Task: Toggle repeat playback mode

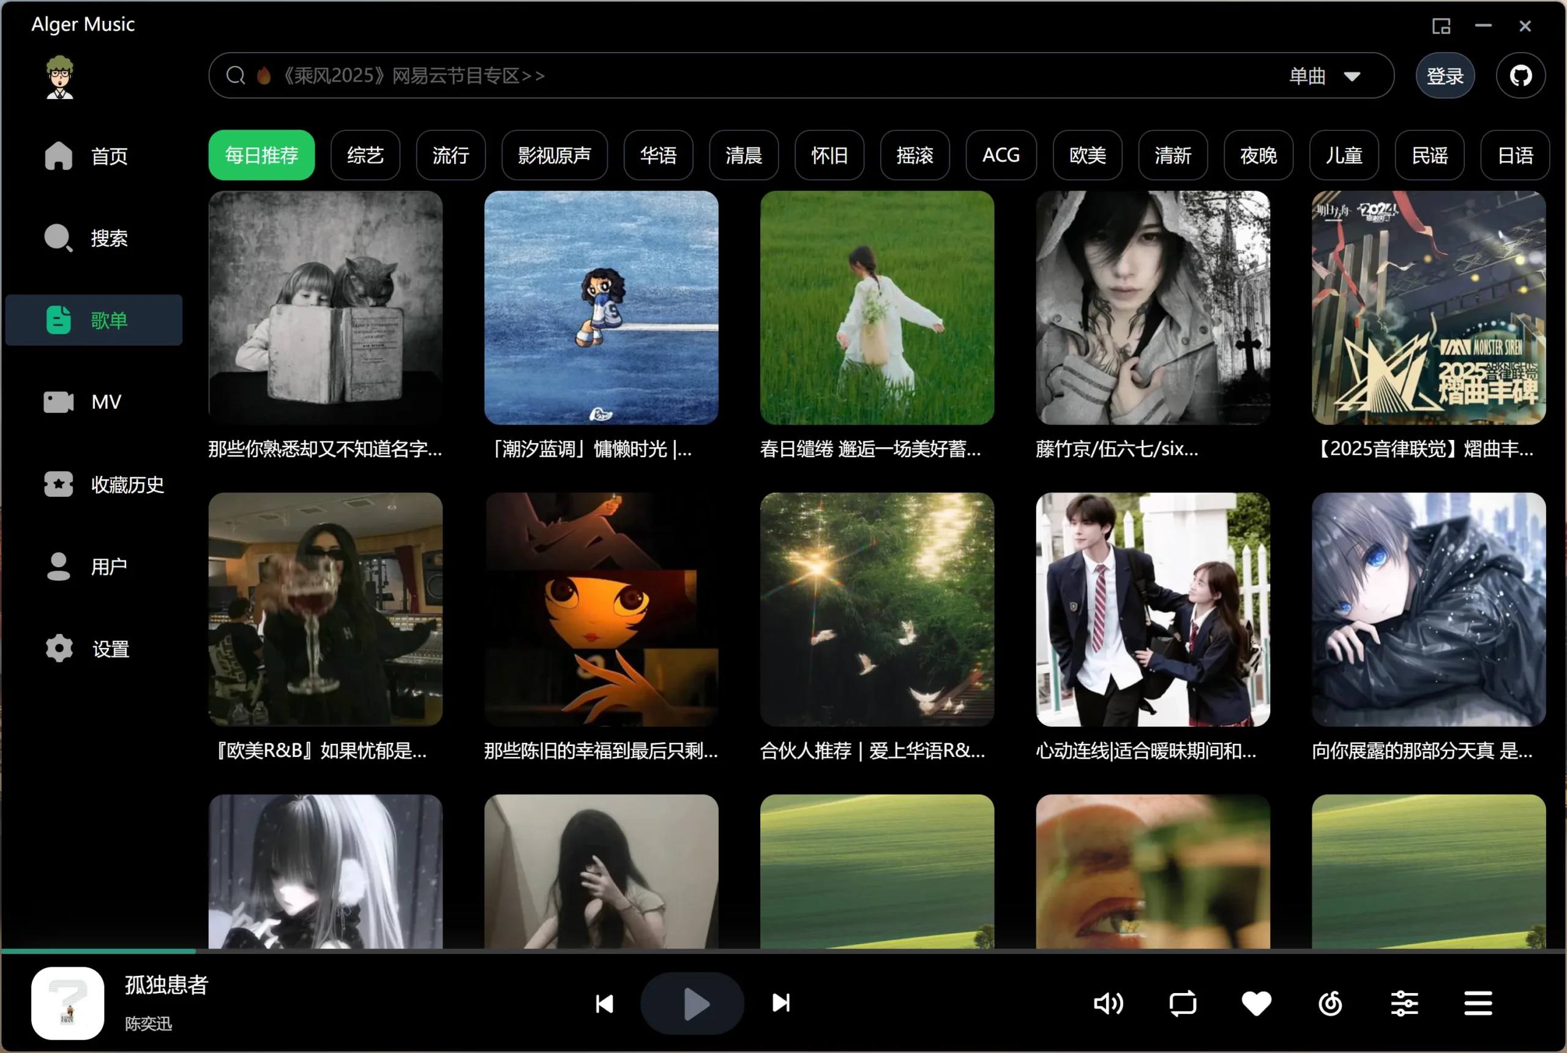Action: pos(1182,1003)
